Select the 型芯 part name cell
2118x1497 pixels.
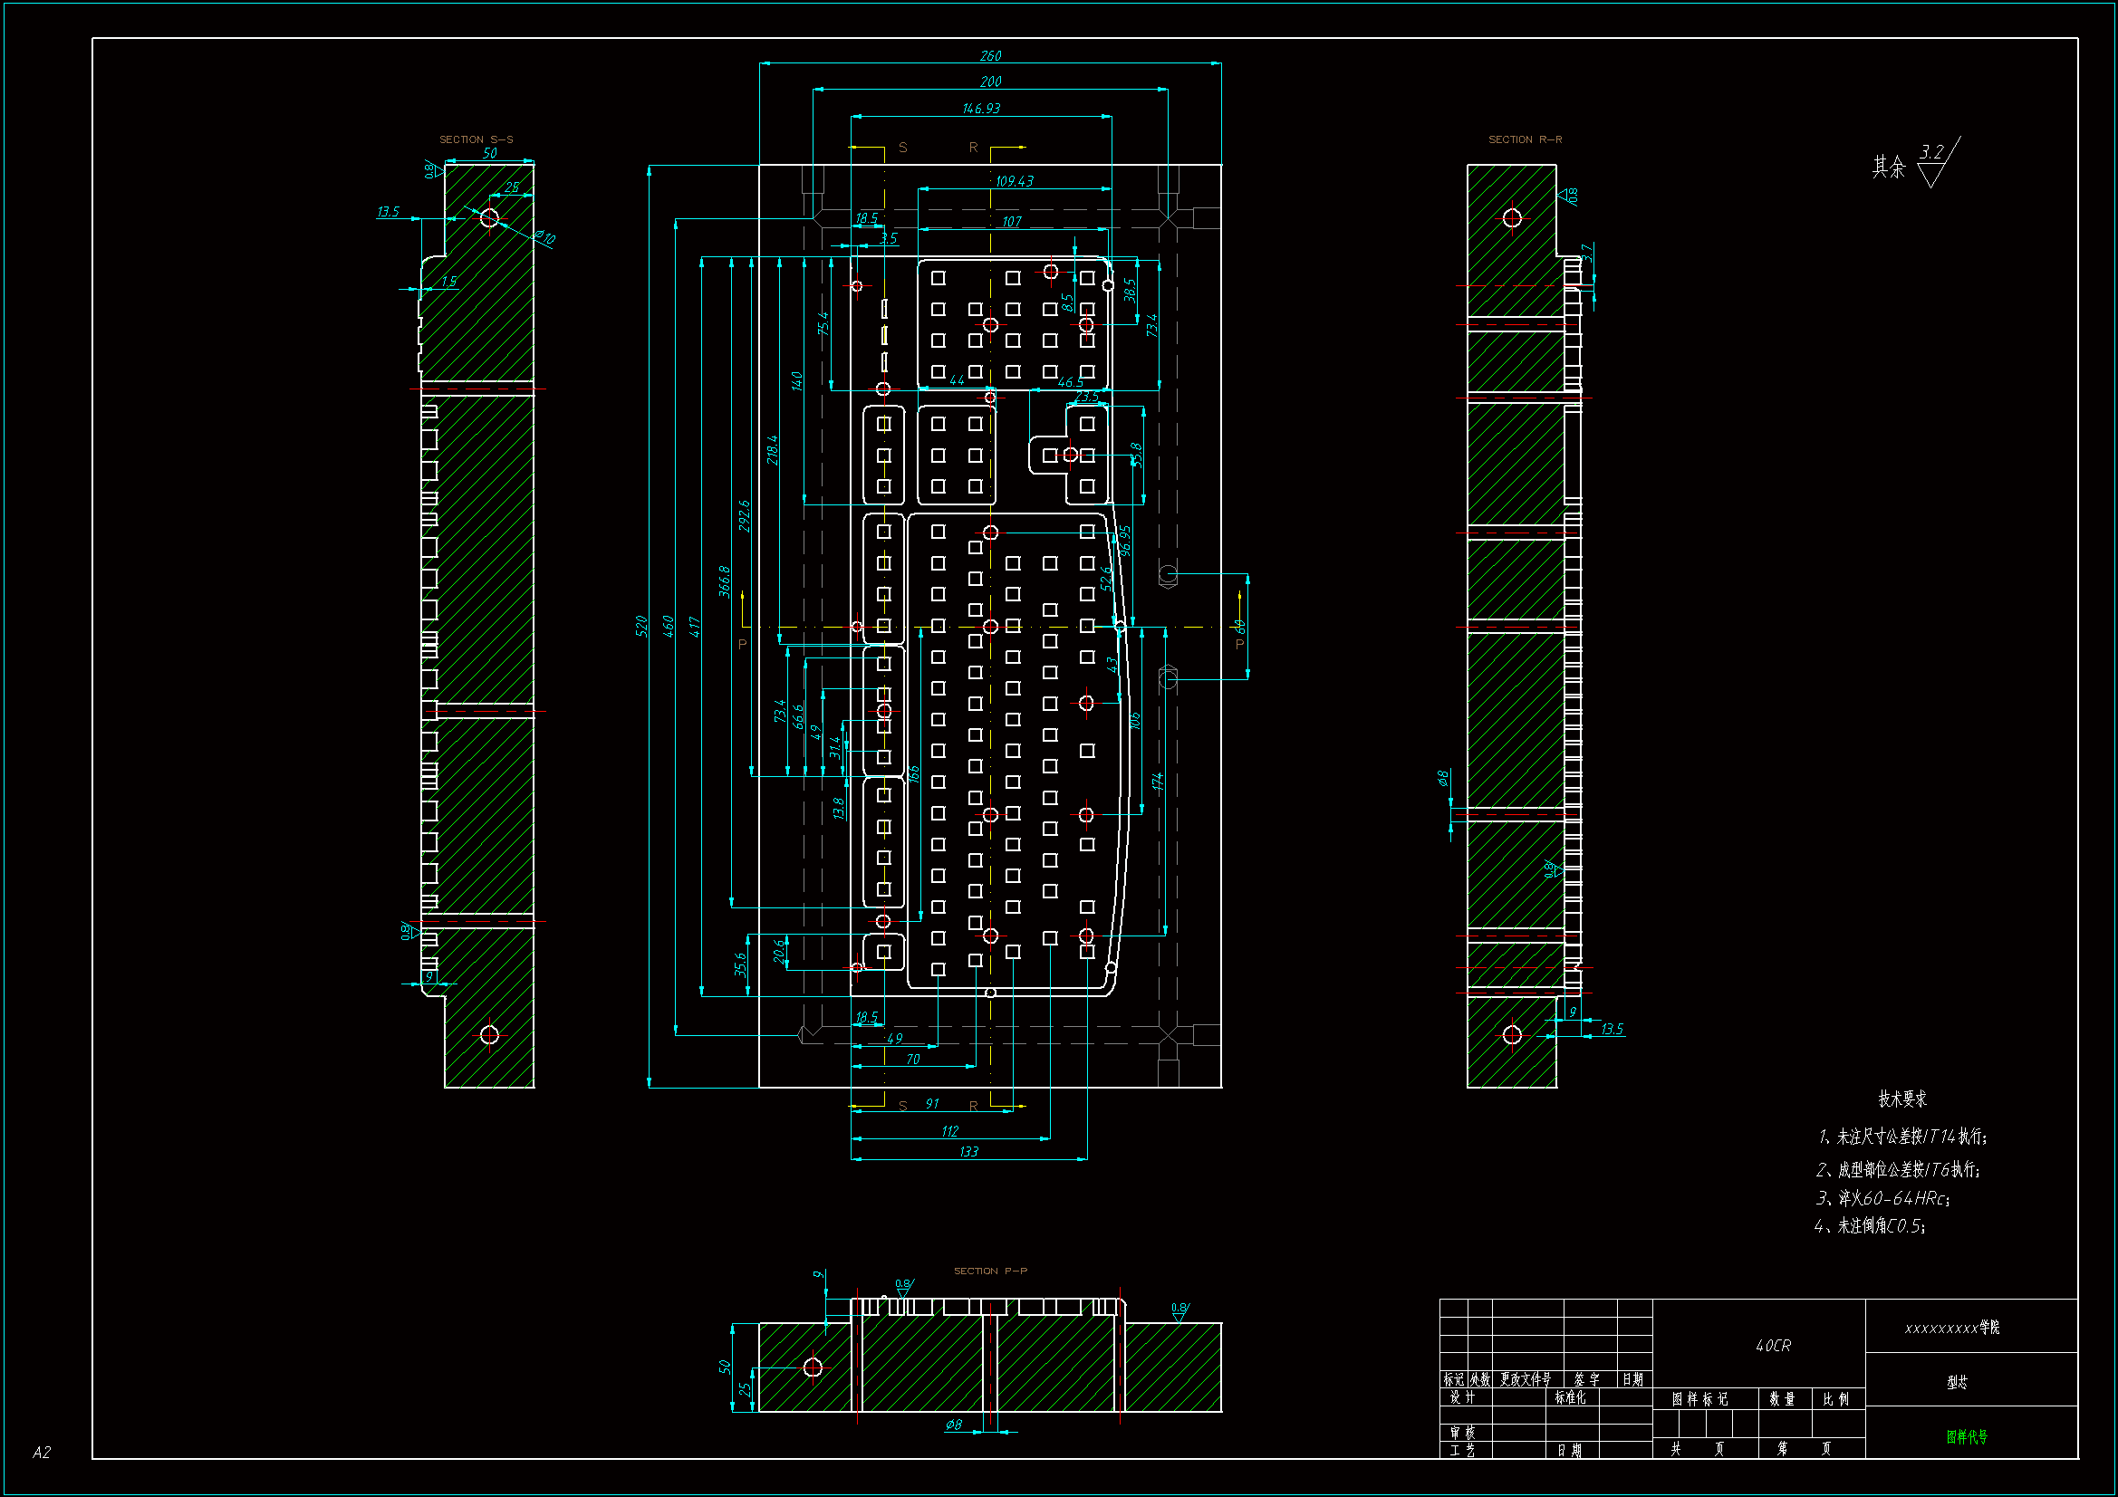1957,1382
